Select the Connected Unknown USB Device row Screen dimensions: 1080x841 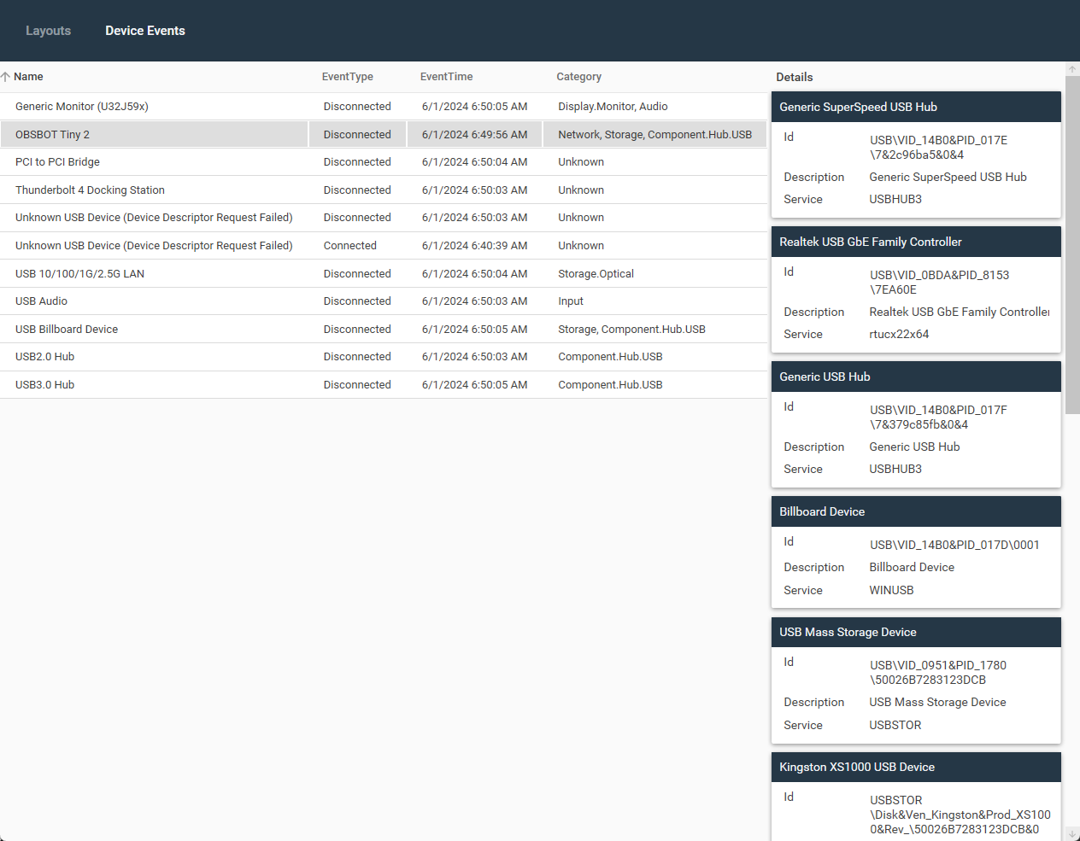[154, 246]
